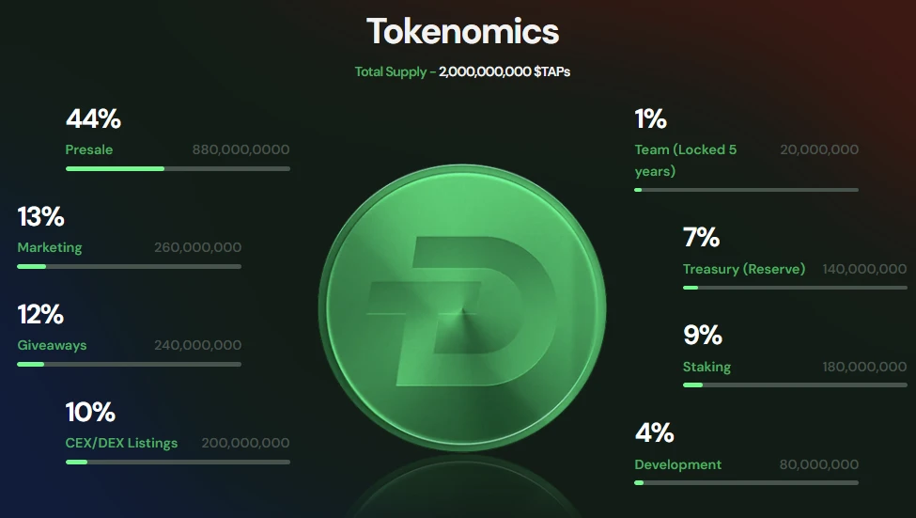Click the Team (Locked 5 years) label
Viewport: 916px width, 518px height.
click(685, 160)
